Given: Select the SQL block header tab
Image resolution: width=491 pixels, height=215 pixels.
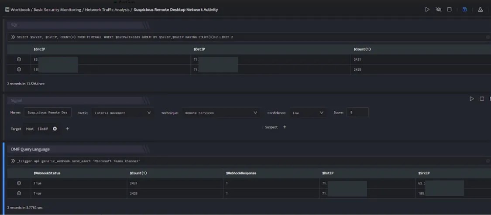Looking at the screenshot, I should [75, 25].
